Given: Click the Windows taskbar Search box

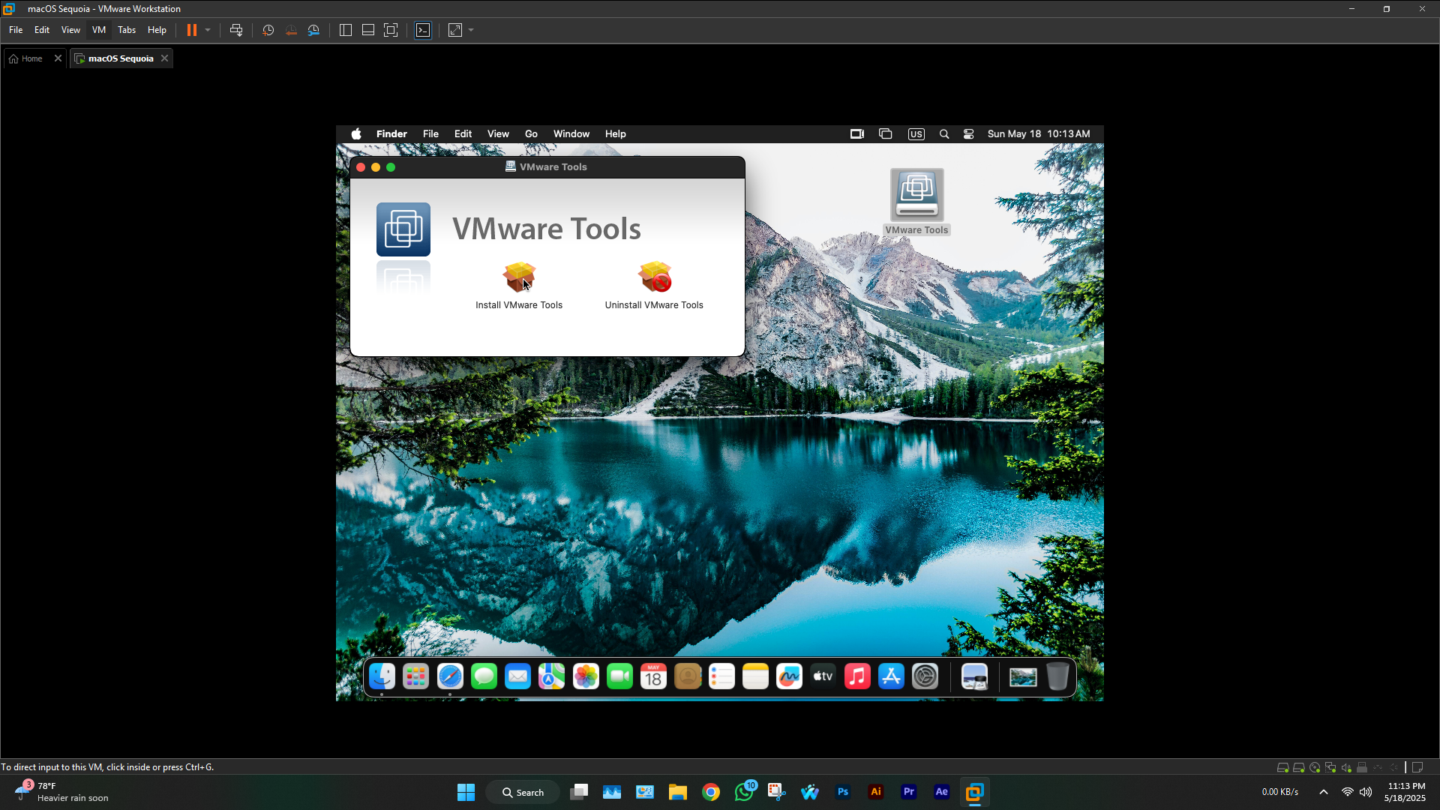Looking at the screenshot, I should 523,792.
